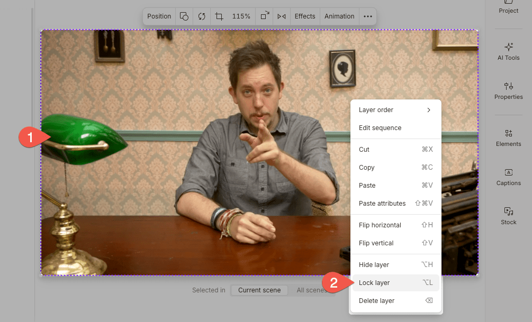The height and width of the screenshot is (322, 532).
Task: Select the Current scene option
Action: pyautogui.click(x=259, y=290)
